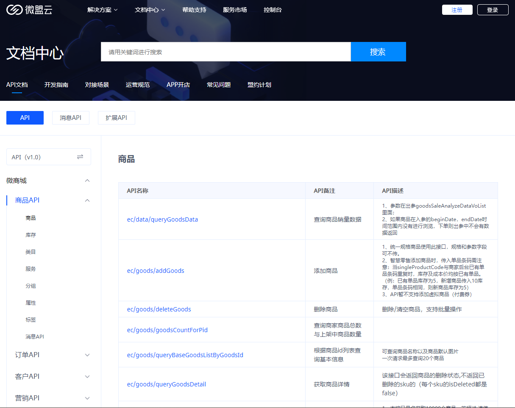Click the 注册 button
The image size is (515, 408).
click(457, 10)
